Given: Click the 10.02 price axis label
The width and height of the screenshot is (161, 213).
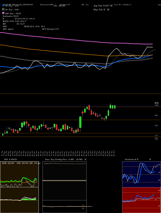Looking at the screenshot, I should point(156,105).
